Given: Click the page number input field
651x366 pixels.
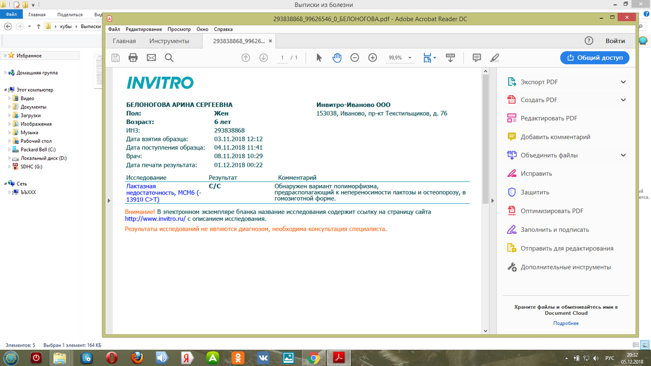Looking at the screenshot, I should click(x=282, y=57).
